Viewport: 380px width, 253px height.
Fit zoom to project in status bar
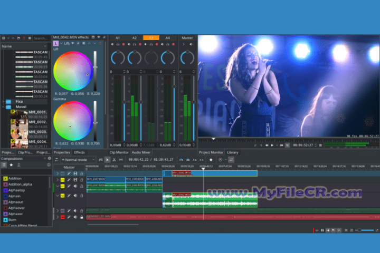click(346, 230)
